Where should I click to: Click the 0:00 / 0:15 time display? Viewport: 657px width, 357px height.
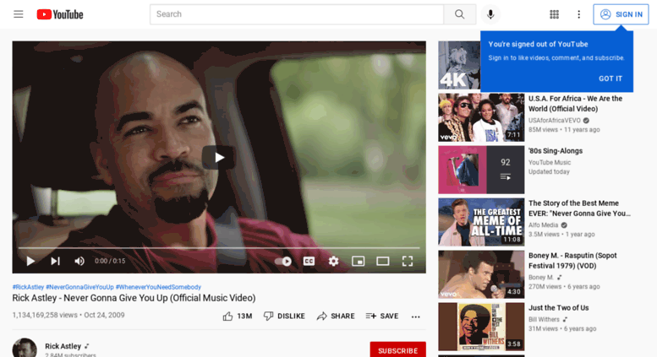coord(110,261)
